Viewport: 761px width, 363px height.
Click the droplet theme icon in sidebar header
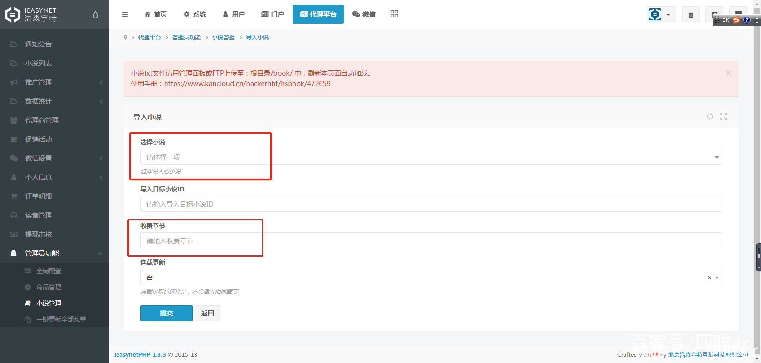pos(95,15)
